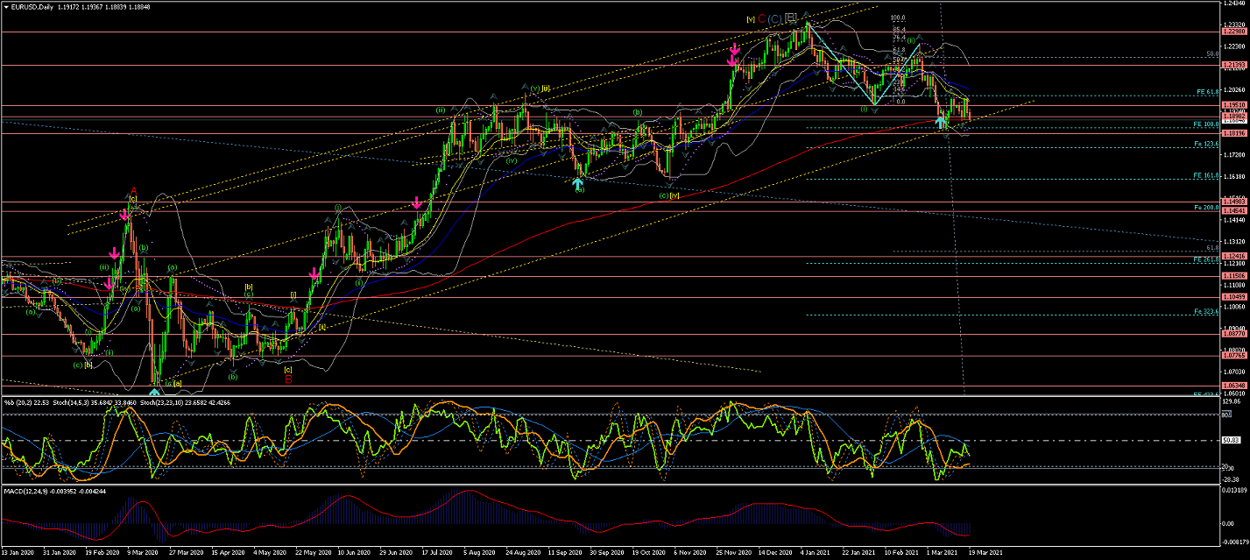Click the red A wave label

(133, 190)
